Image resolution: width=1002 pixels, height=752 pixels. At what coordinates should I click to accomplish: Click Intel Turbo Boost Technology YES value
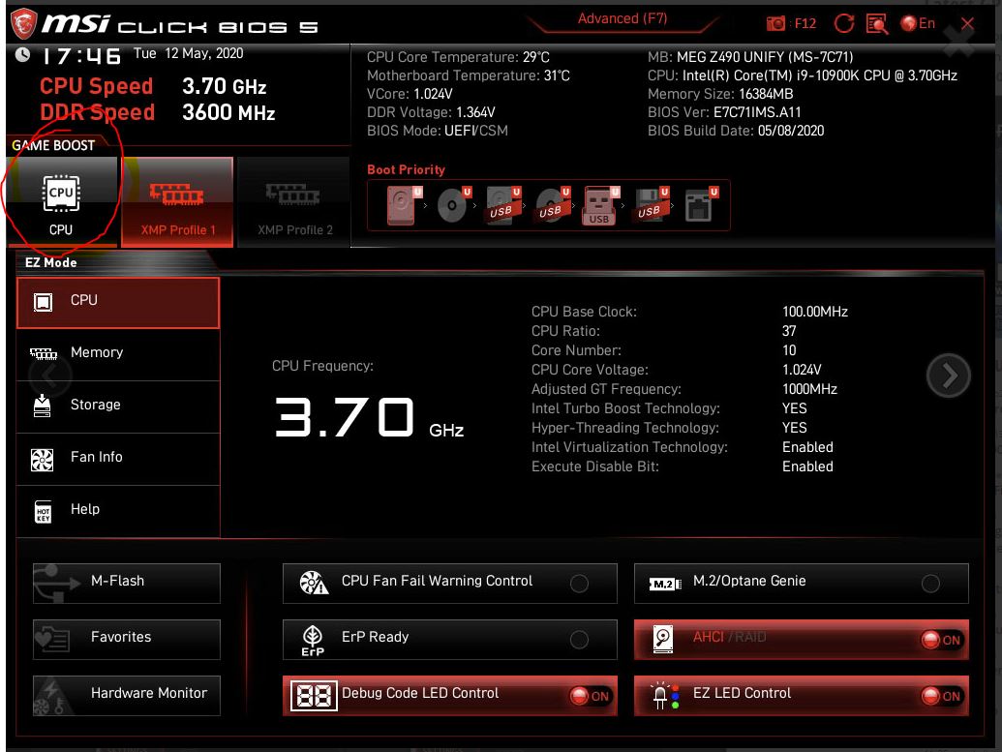[x=794, y=408]
